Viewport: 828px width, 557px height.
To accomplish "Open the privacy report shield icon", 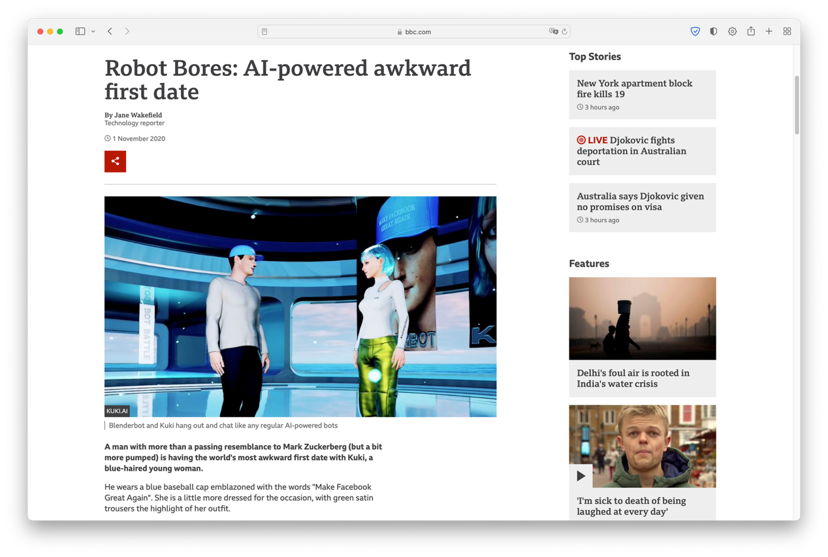I will (x=713, y=31).
